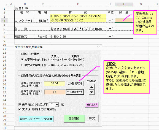Click the 型 枠 cell
Screen dimensions: 159x130
(x=25, y=29)
